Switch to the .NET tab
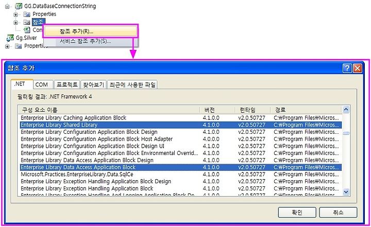The height and width of the screenshot is (227, 371). [x=22, y=84]
